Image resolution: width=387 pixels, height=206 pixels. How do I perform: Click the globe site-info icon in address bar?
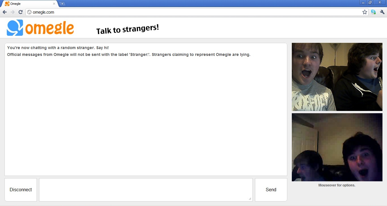tap(29, 12)
